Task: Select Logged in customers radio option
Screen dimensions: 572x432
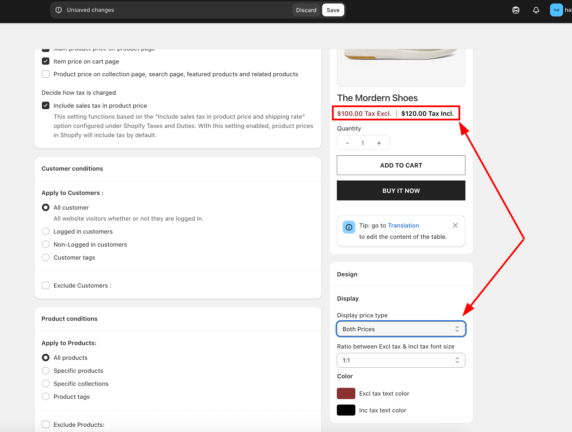Action: click(x=46, y=231)
